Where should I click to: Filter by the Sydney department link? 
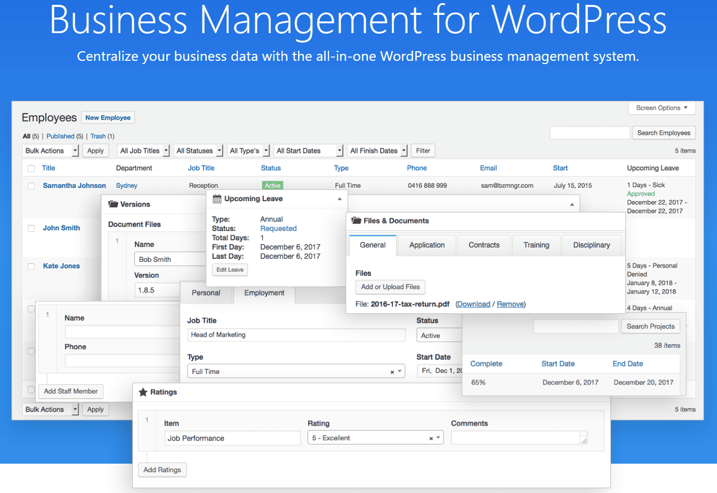[126, 186]
